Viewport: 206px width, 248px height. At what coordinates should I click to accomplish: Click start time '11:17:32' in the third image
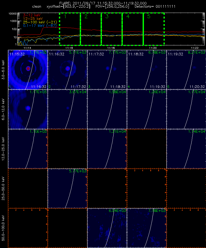coord(96,54)
